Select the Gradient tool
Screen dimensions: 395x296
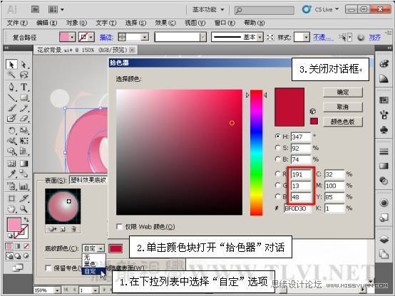[x=24, y=164]
